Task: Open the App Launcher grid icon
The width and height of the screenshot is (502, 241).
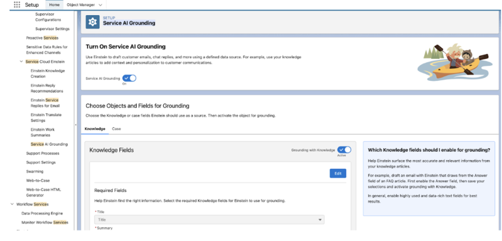Action: pyautogui.click(x=17, y=5)
